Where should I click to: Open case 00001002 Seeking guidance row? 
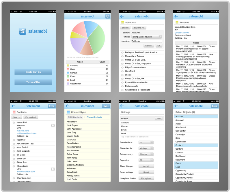tap(196, 57)
